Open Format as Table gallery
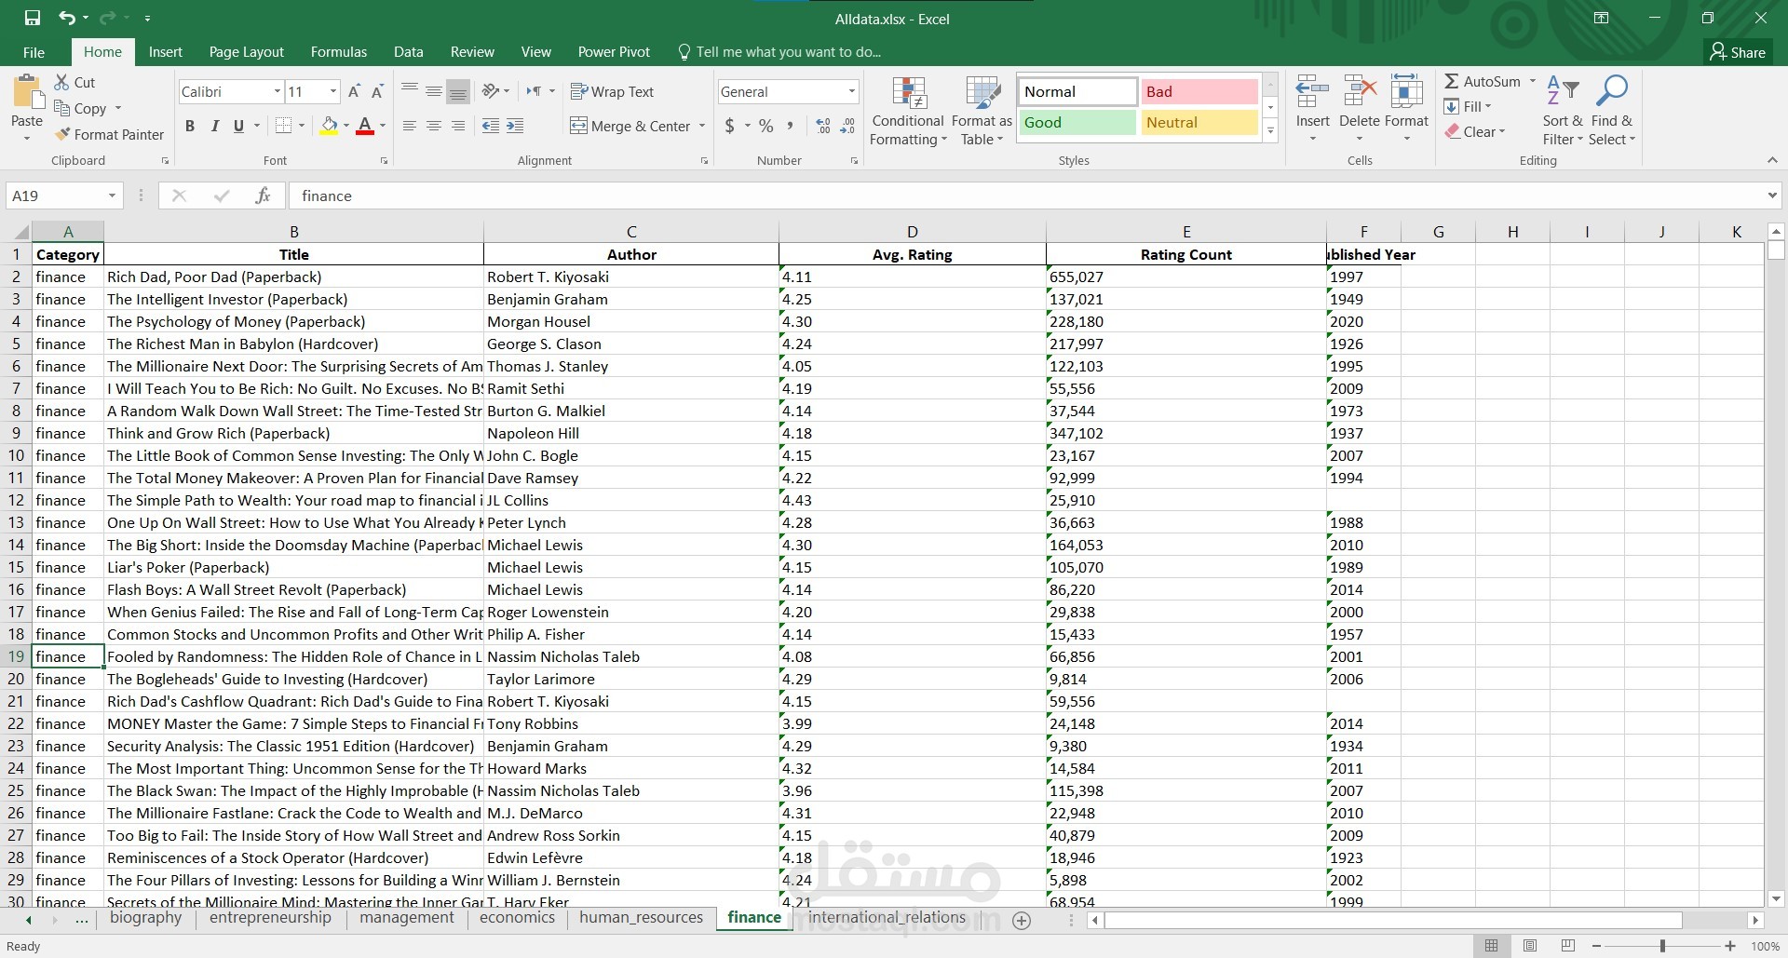 click(982, 111)
